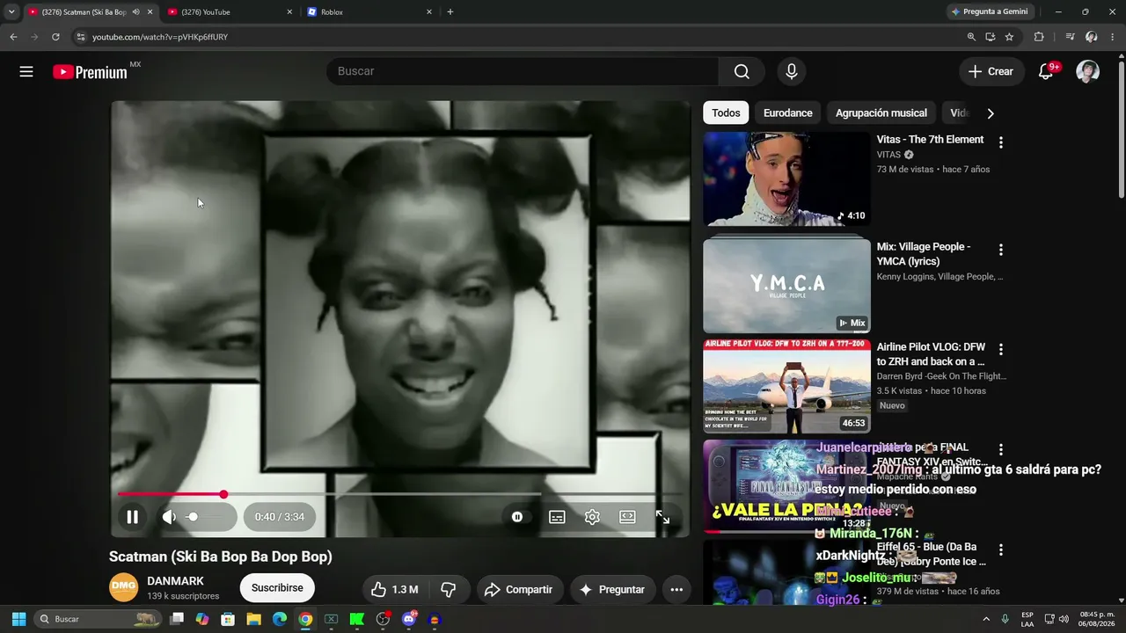Start voice search with the microphone
The height and width of the screenshot is (633, 1126).
792,71
